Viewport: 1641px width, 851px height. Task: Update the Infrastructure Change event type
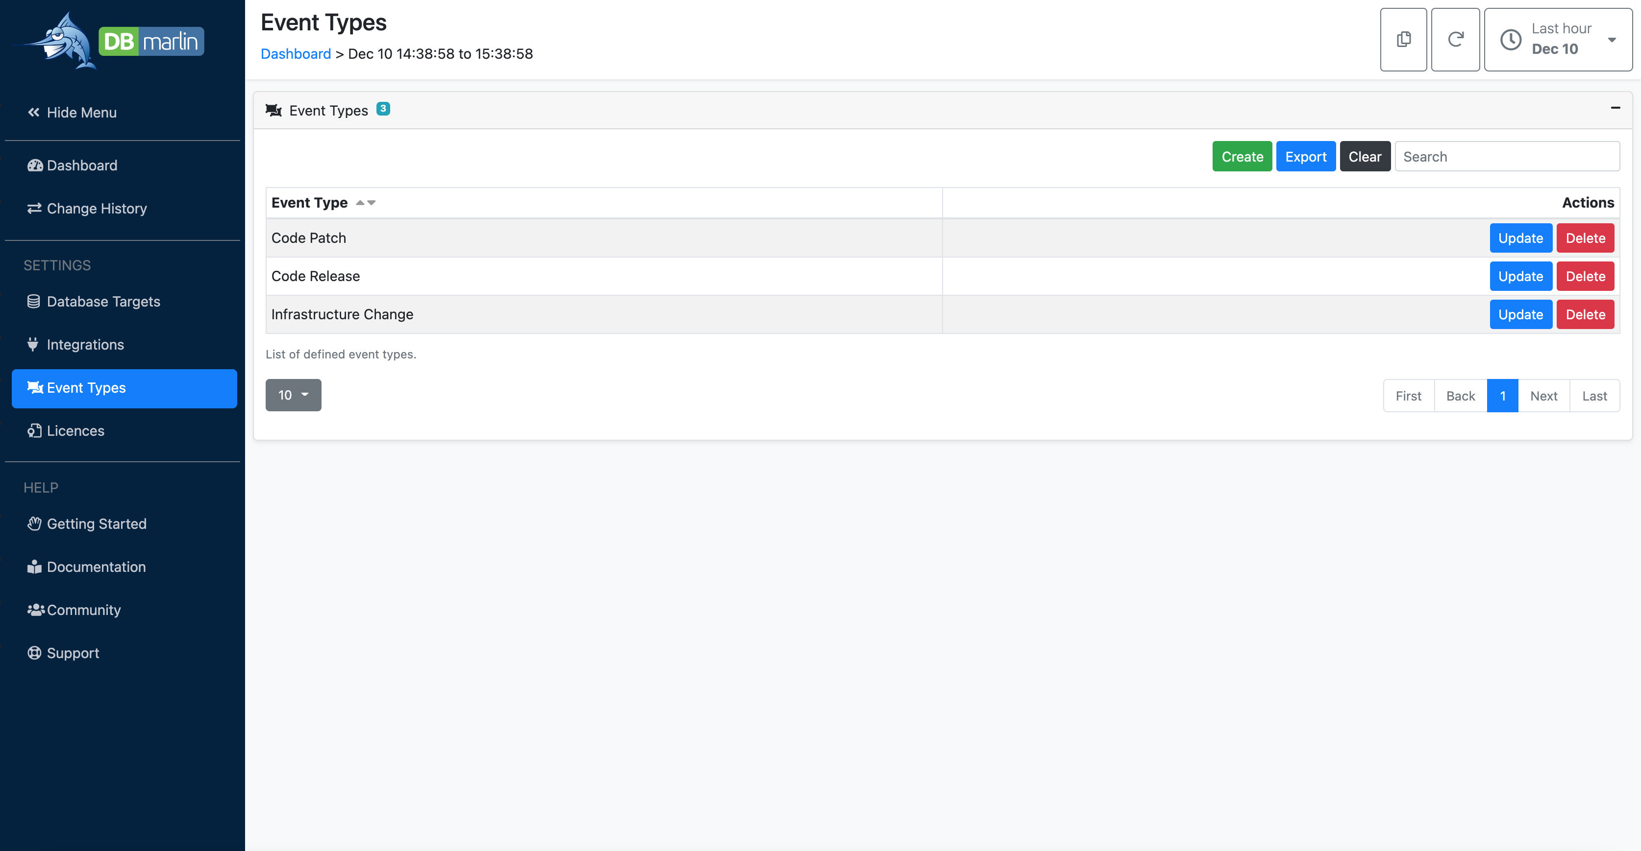coord(1520,314)
